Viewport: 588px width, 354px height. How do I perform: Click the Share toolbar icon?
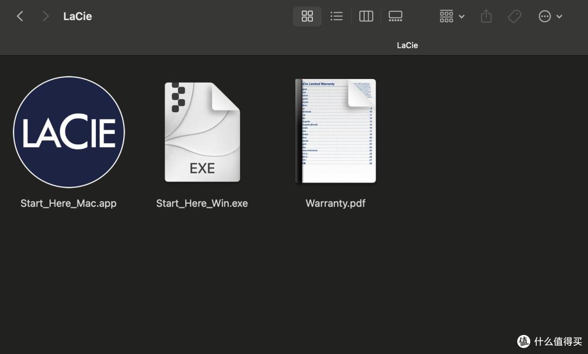pos(486,16)
